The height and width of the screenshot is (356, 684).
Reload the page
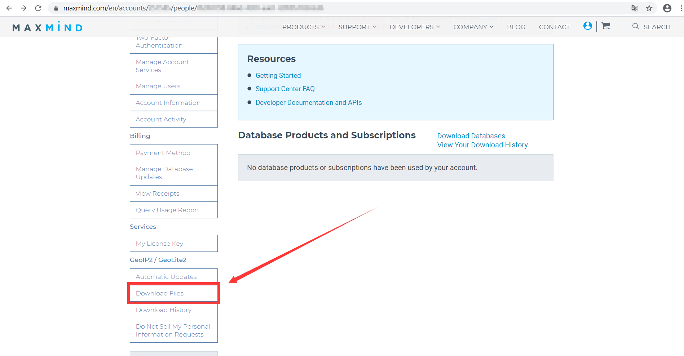click(38, 8)
